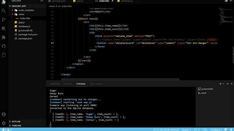Click the errors and warnings status indicator
The width and height of the screenshot is (234, 131).
[7, 130]
